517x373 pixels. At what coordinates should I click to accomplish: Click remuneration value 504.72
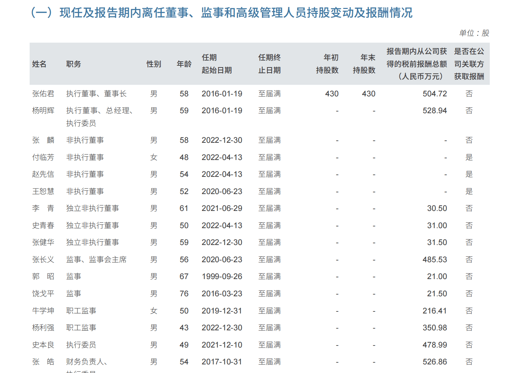435,94
